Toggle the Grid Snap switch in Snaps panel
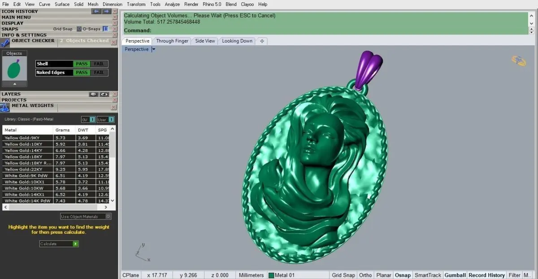This screenshot has width=538, height=279. pos(79,29)
